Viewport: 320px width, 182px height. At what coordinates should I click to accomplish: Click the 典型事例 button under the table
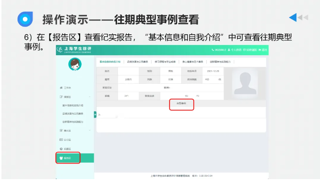(x=182, y=104)
